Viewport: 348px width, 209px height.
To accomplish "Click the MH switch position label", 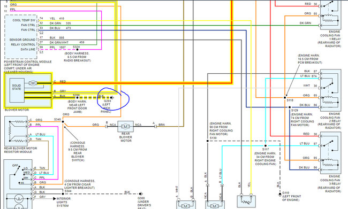I will tap(26, 178).
